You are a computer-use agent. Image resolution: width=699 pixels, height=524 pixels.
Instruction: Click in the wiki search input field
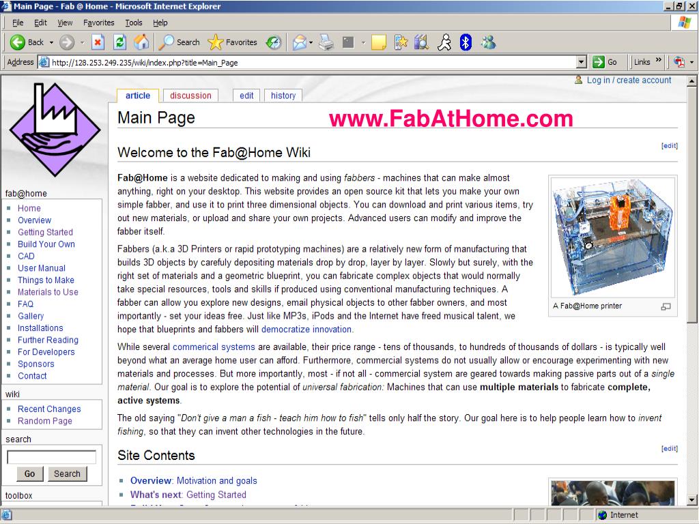(x=51, y=457)
